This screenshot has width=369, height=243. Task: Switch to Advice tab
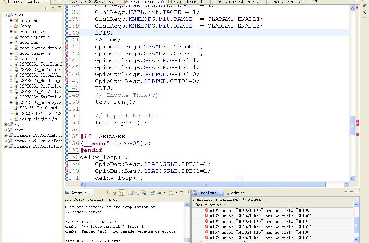[x=236, y=193]
